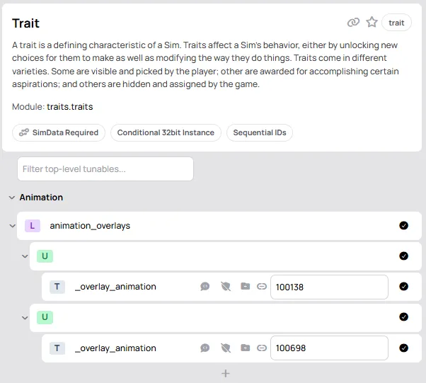
Task: Click the copy link icon beside Trait
Action: coord(353,22)
